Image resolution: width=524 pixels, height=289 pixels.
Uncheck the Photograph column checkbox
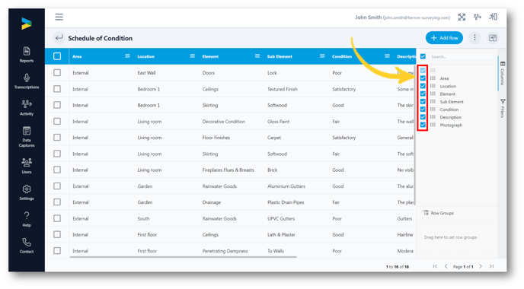pos(423,125)
